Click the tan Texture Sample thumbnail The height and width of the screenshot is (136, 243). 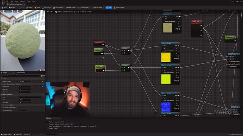click(167, 28)
